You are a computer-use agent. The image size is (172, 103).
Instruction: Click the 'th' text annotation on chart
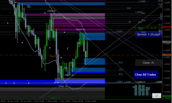pyautogui.click(x=29, y=7)
